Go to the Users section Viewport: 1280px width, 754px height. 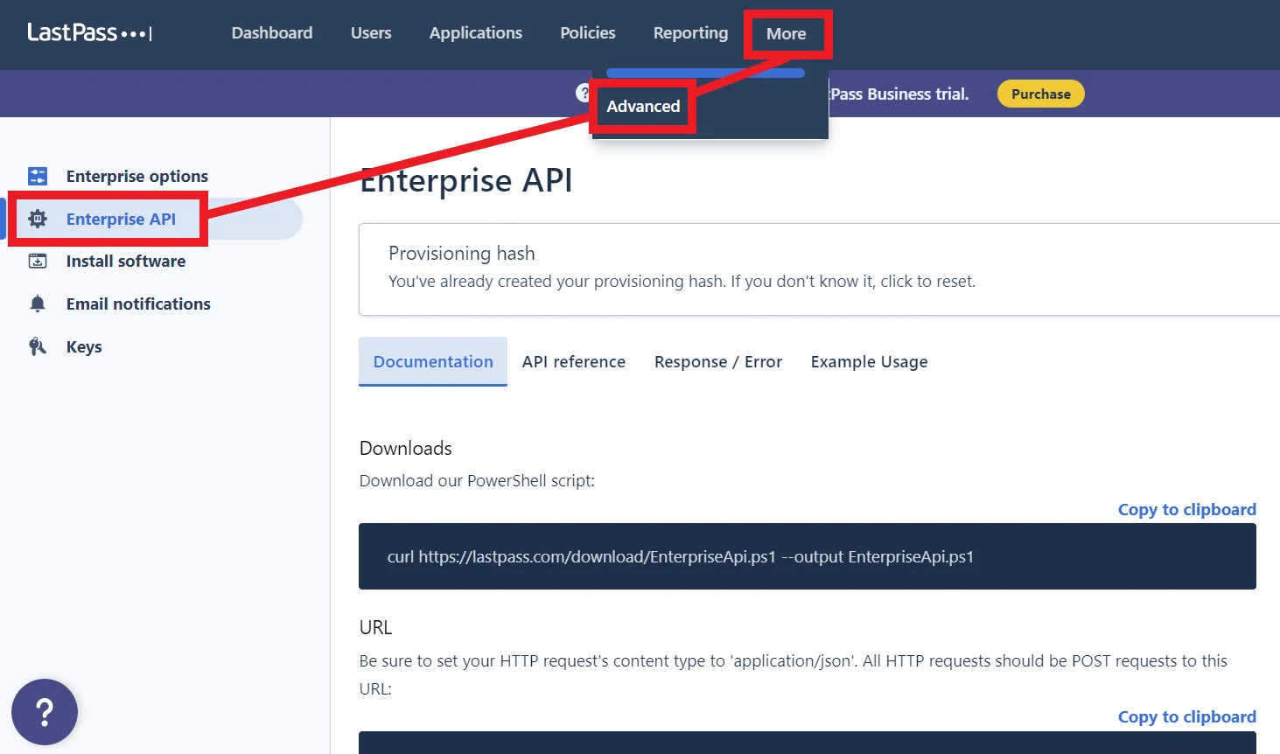pyautogui.click(x=371, y=33)
